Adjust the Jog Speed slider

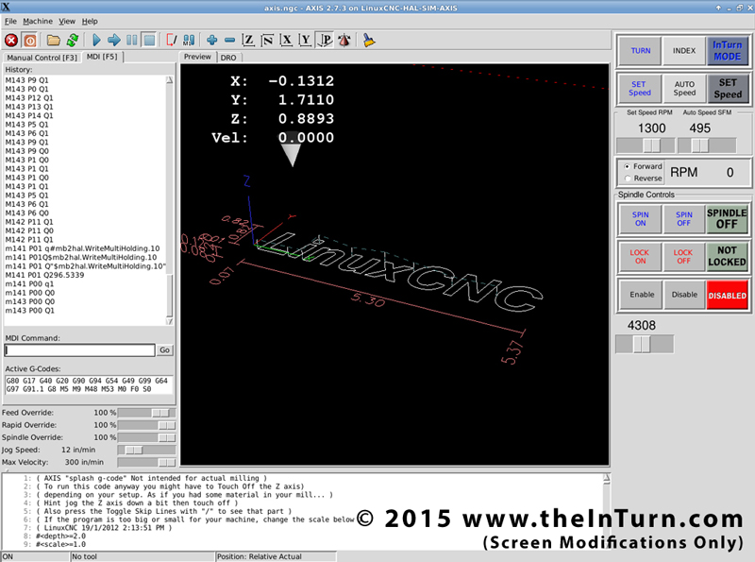point(146,450)
